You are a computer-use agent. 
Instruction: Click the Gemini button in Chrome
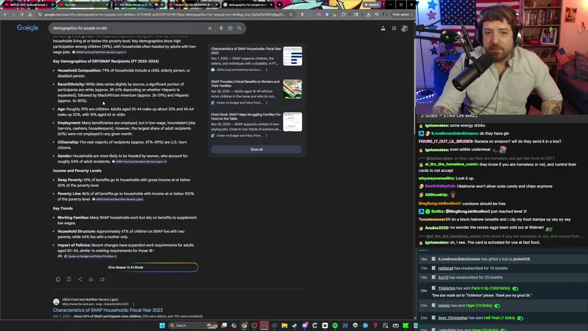tap(372, 5)
